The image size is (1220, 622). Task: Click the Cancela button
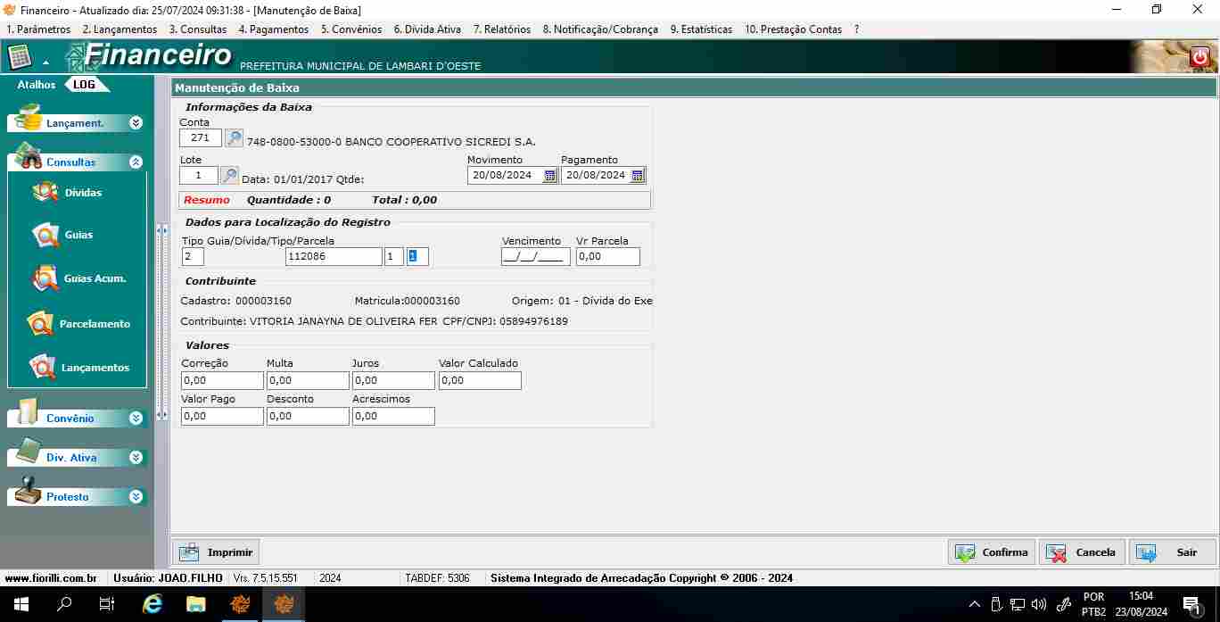[1083, 552]
